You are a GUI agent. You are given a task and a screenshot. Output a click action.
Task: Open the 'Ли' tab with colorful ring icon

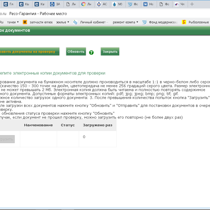tap(86, 4)
